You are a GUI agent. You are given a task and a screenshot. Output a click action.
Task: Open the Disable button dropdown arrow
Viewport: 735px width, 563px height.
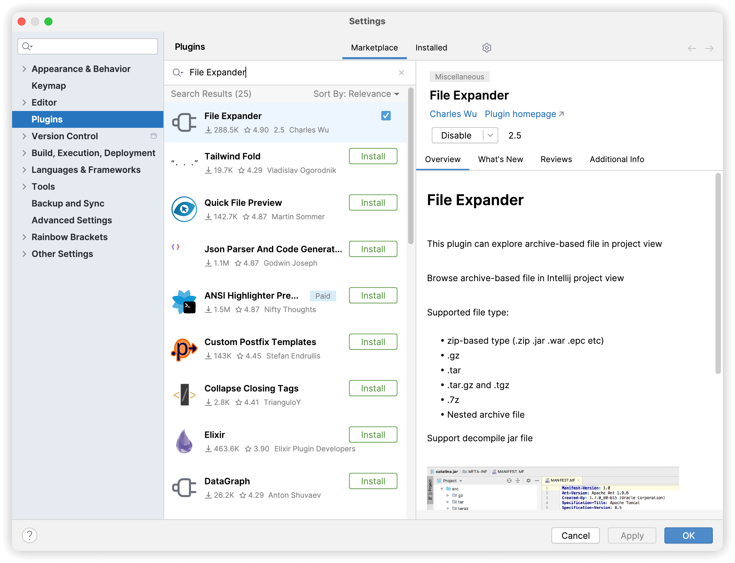coord(491,135)
